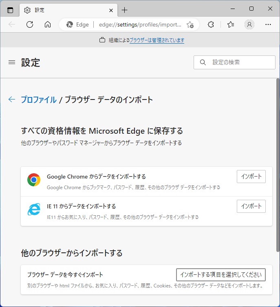Click インポートする項目を選択してください button

221,275
